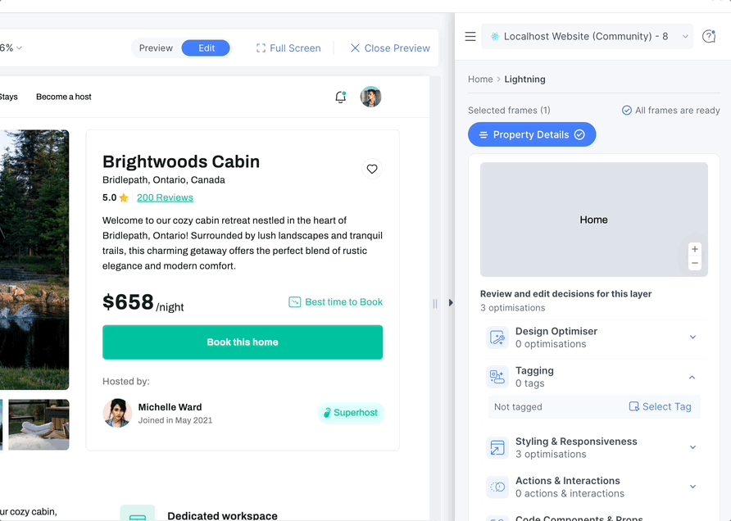
Task: Switch to Preview mode toggle
Action: pos(156,48)
